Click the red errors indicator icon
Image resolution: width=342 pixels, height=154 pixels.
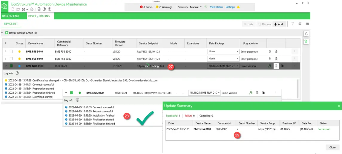(141, 7)
